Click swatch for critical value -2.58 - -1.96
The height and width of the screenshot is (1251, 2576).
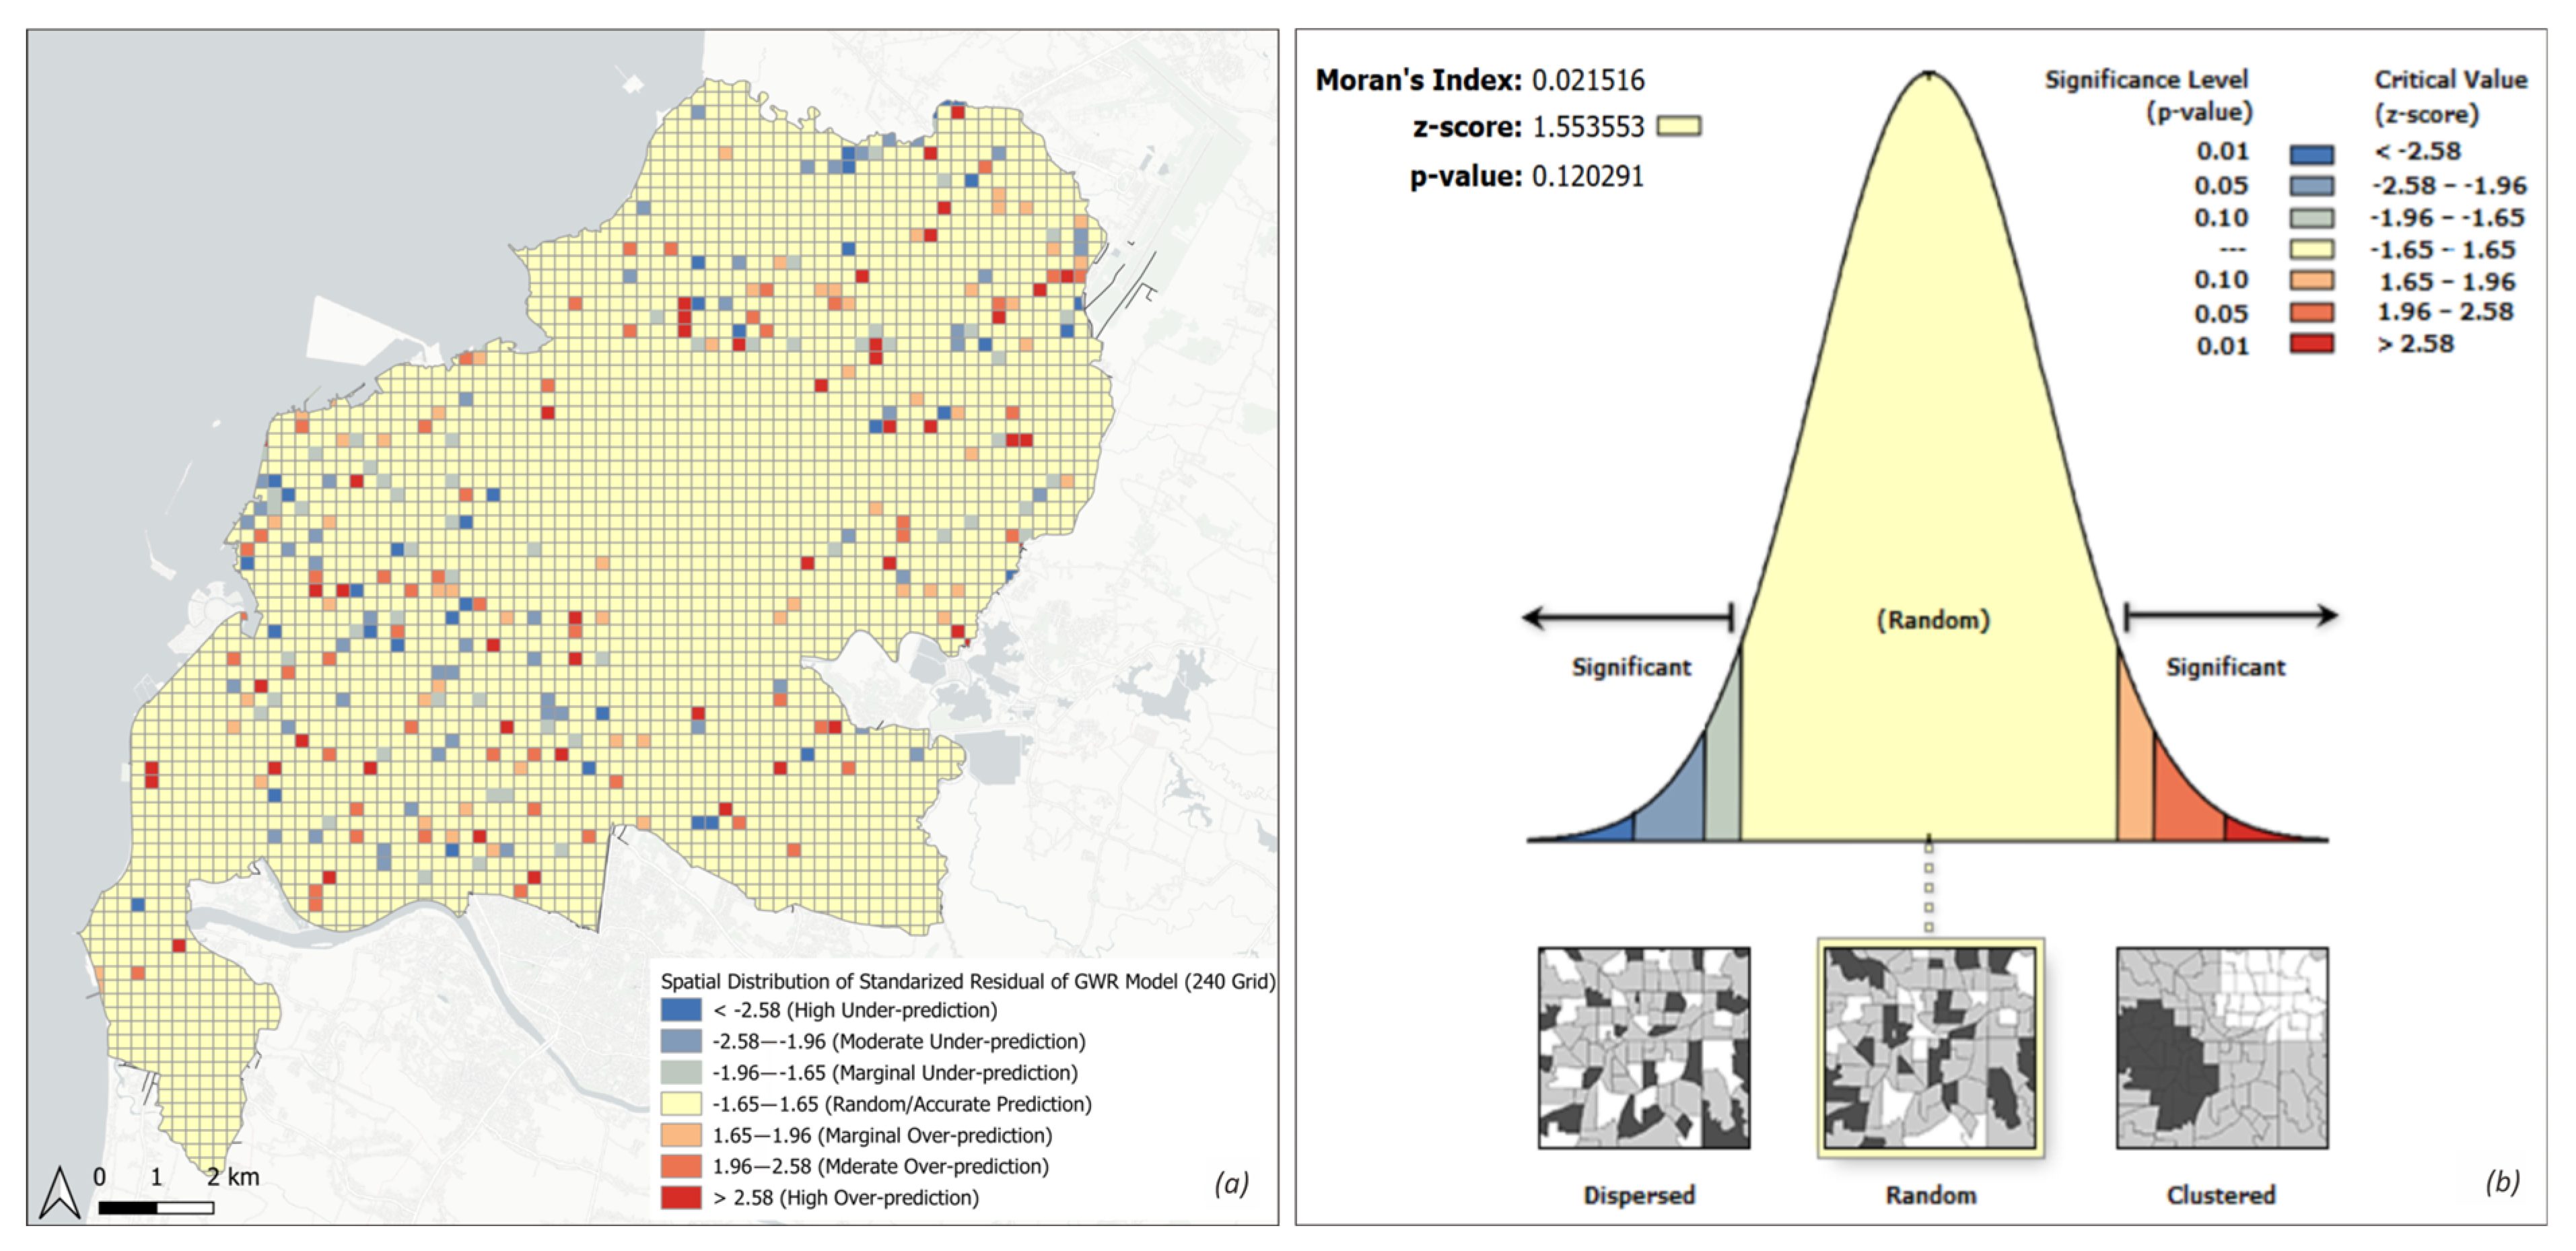(2312, 186)
